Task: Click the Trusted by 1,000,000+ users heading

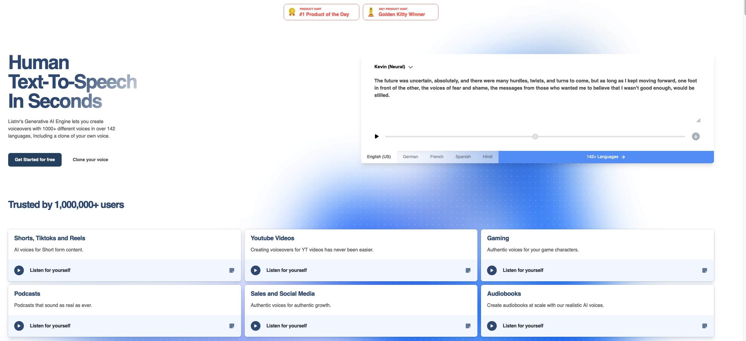Action: (x=66, y=205)
